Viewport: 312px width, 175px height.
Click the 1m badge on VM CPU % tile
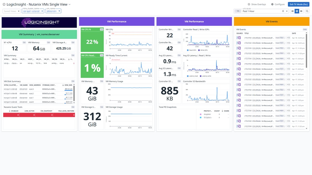pyautogui.click(x=102, y=30)
